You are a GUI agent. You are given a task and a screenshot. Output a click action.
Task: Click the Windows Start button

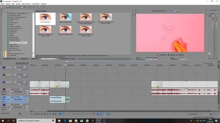pyautogui.click(x=3, y=121)
